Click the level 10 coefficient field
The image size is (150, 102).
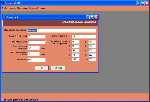(x=92, y=59)
